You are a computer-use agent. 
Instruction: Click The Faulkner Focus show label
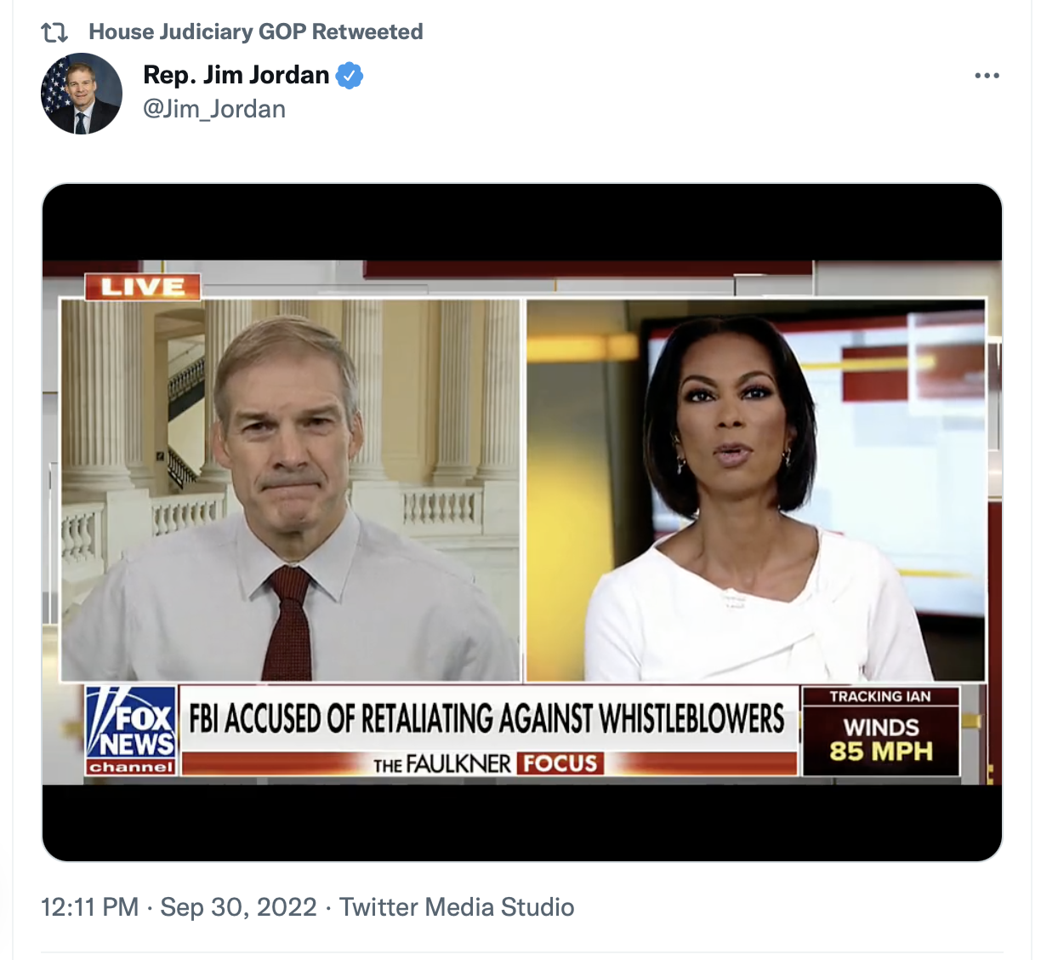pyautogui.click(x=488, y=763)
